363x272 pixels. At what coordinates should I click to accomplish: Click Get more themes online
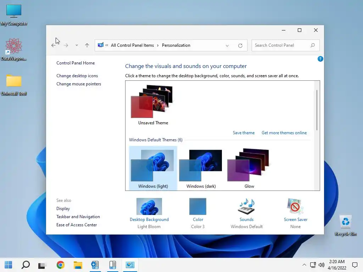click(284, 133)
